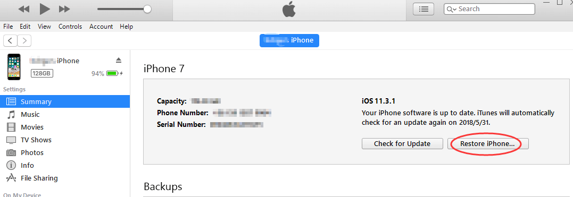
Task: Click the Backups heading
Action: click(x=163, y=187)
